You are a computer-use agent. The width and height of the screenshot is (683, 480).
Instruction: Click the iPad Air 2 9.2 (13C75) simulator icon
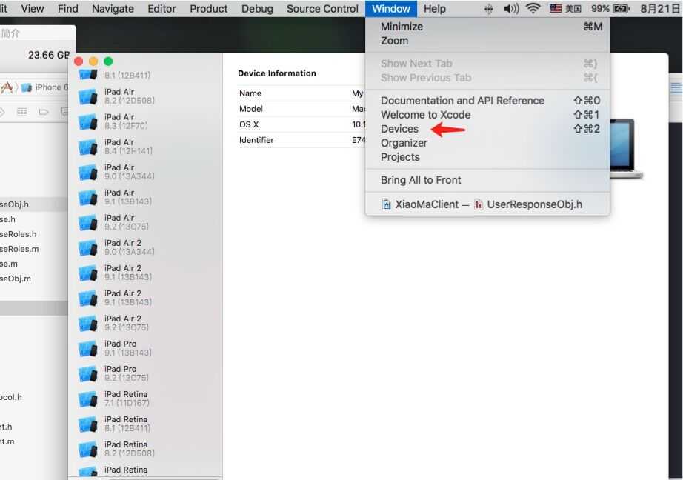88,324
